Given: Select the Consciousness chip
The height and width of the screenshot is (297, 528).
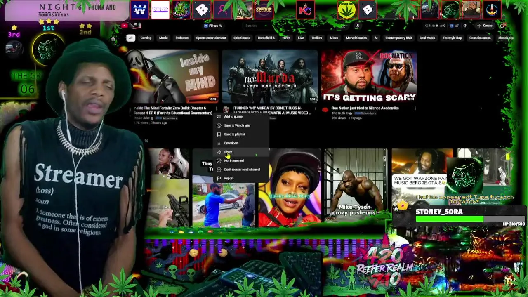Looking at the screenshot, I should pos(480,38).
